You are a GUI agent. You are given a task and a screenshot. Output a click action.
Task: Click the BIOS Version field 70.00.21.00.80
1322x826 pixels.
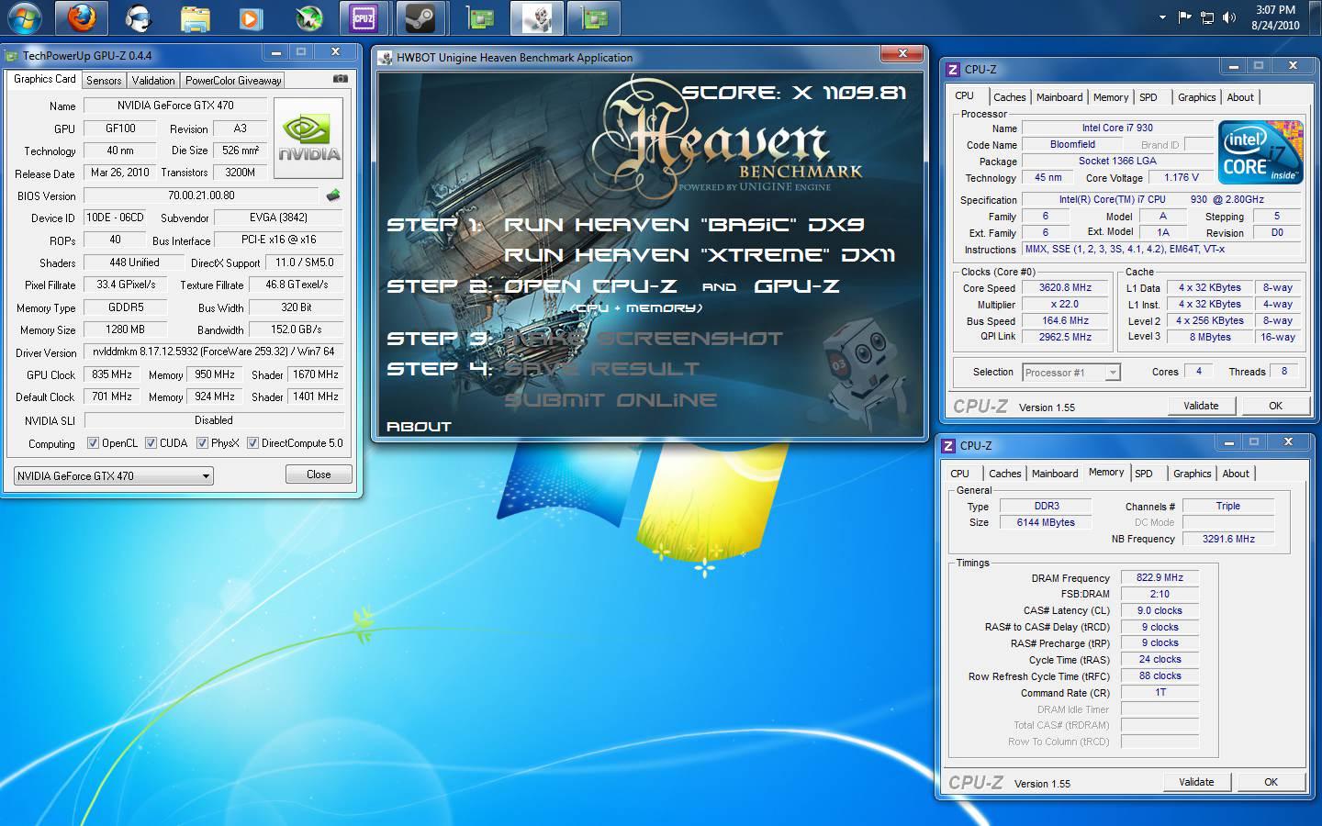coord(201,195)
